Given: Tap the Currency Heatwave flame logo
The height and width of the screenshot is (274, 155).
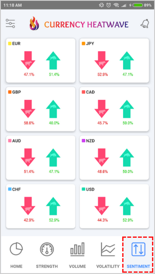Looking at the screenshot, I should click(x=34, y=23).
